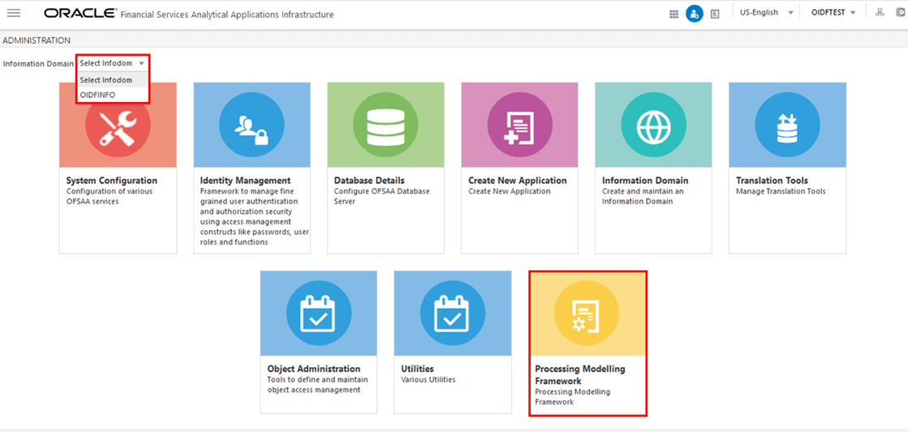Click the Oracle logo

click(80, 13)
